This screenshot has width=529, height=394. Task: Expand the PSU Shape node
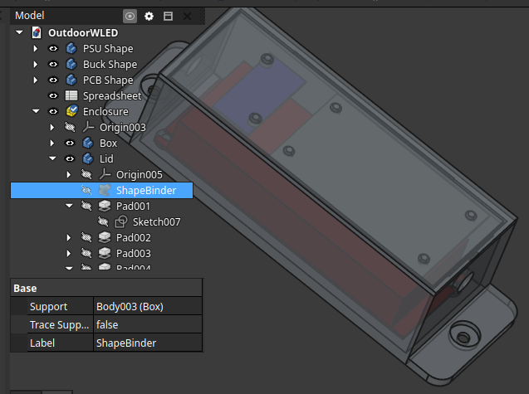(x=36, y=49)
